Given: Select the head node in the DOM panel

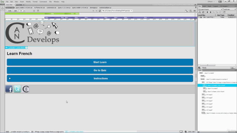Looking at the screenshot, I should tap(203, 76).
